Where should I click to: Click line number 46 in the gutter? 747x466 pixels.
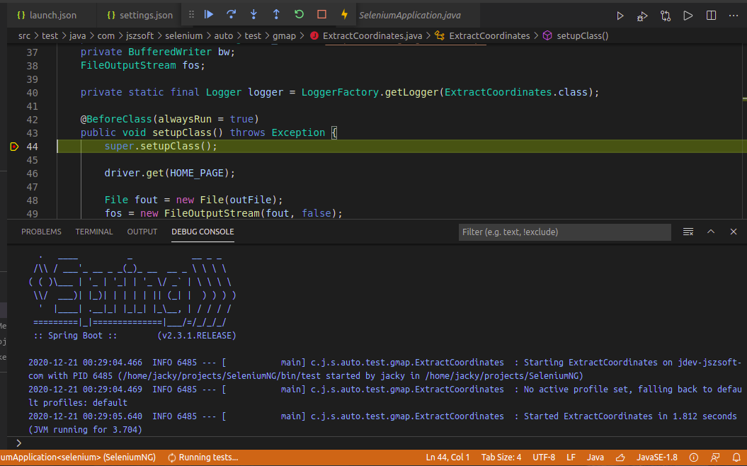32,174
